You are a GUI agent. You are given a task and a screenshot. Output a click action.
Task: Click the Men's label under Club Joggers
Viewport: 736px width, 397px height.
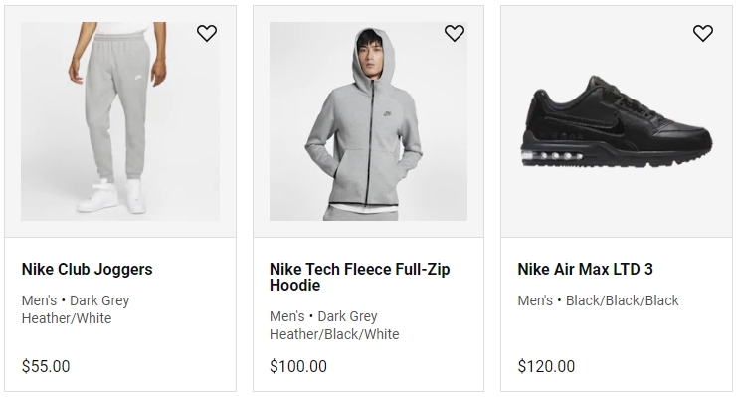(x=39, y=300)
